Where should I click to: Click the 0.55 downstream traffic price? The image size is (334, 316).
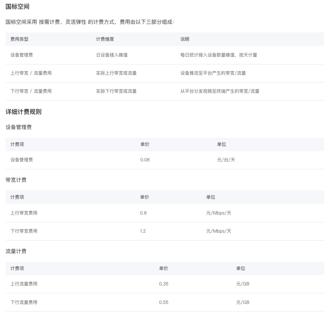[163, 302]
